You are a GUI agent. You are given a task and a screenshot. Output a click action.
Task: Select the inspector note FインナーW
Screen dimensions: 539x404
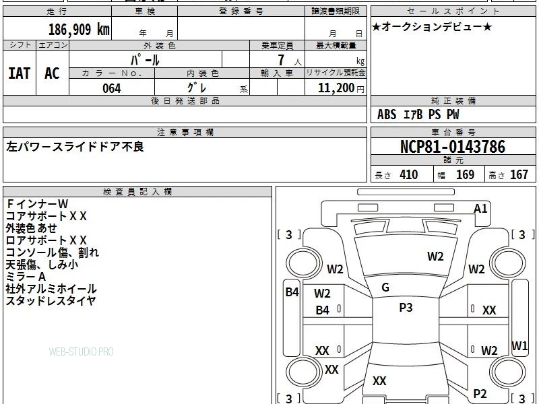point(37,204)
